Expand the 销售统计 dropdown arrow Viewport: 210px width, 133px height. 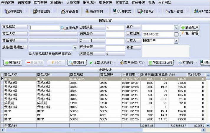(159, 11)
